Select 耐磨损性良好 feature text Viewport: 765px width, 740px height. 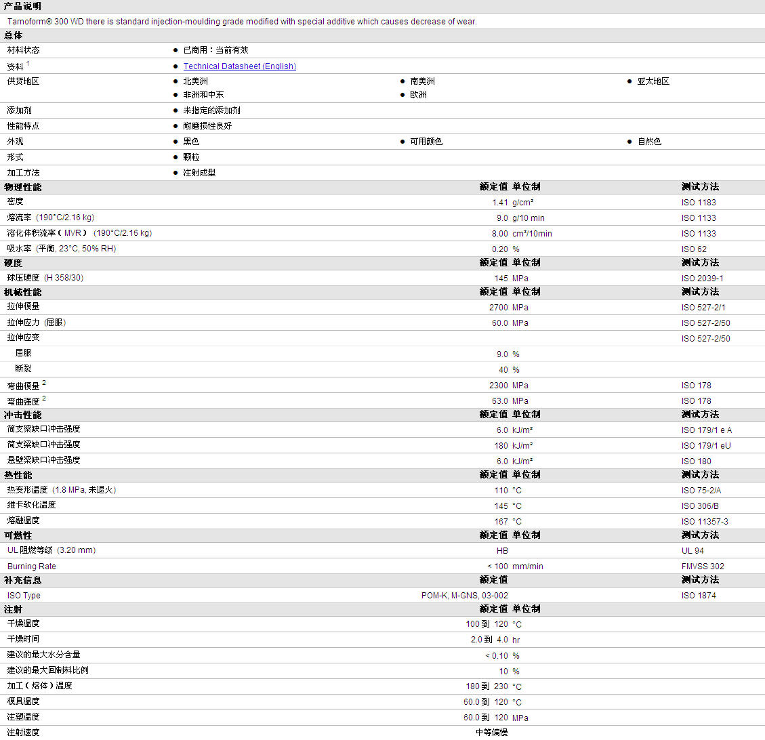(207, 126)
